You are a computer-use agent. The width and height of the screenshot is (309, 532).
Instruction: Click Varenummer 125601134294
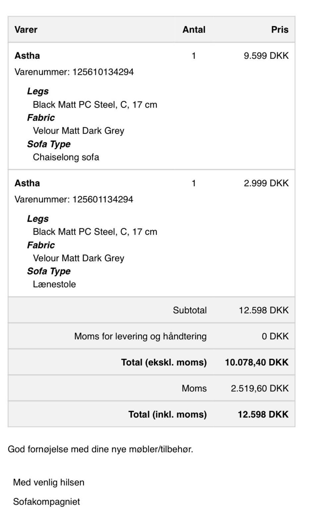point(74,199)
